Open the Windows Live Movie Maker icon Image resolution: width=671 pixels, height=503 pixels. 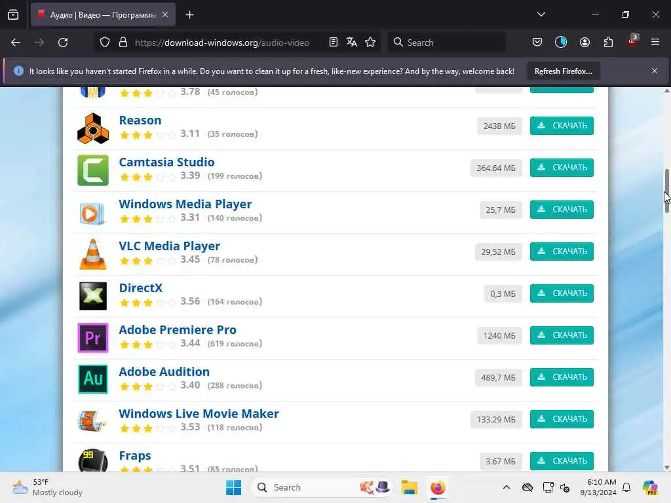(x=93, y=420)
